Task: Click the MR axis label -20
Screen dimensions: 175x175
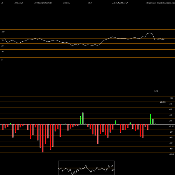Action: coord(171,132)
